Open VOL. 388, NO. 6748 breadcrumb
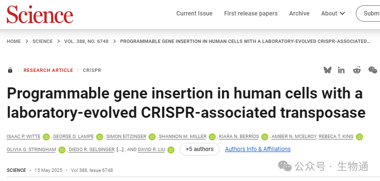This screenshot has height=181, width=380. pos(86,42)
